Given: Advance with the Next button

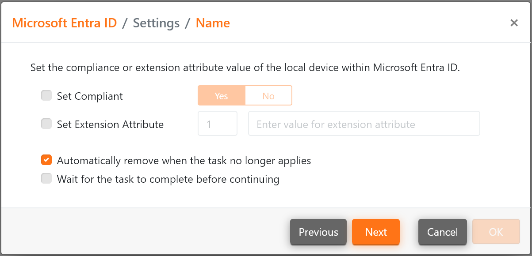Looking at the screenshot, I should coord(375,232).
